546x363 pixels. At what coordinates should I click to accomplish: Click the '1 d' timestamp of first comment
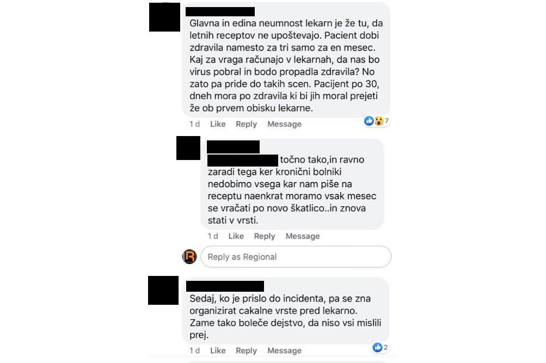[x=194, y=124]
